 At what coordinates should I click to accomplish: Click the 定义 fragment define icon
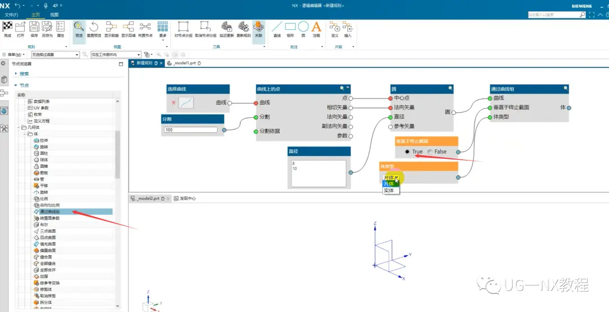(335, 27)
